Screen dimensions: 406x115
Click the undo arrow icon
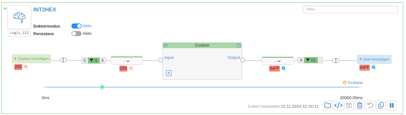click(x=370, y=105)
